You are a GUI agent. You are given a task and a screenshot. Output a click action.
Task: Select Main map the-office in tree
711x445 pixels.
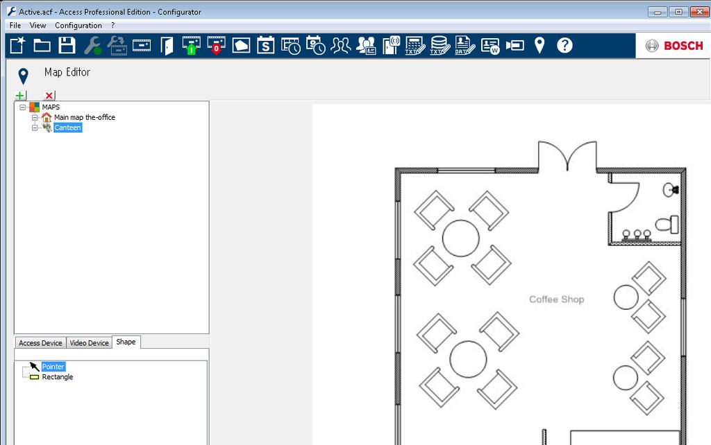[x=85, y=117]
